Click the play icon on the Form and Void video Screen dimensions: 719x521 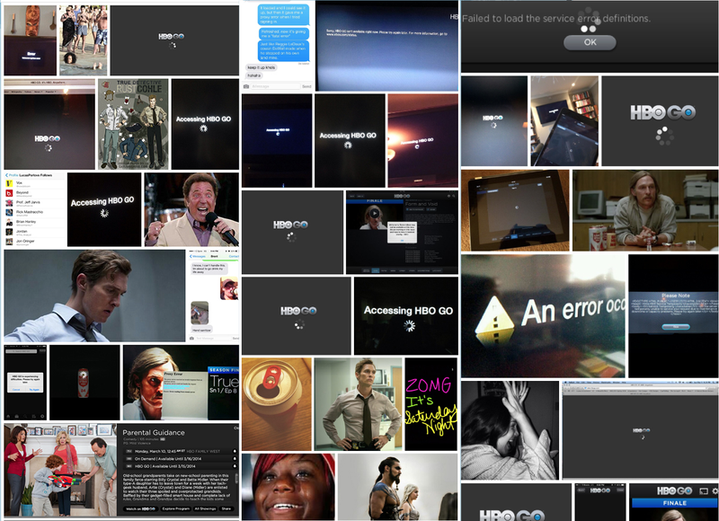click(x=375, y=213)
